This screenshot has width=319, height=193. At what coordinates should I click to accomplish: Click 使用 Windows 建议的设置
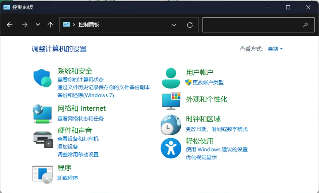click(217, 149)
